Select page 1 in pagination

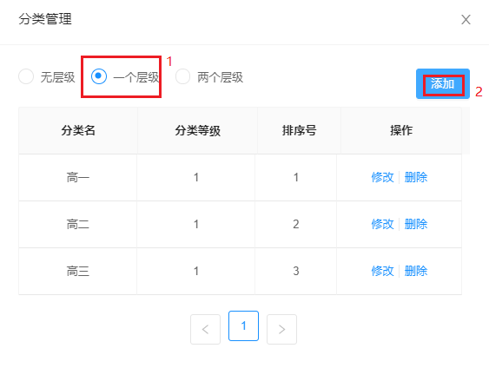[x=243, y=326]
